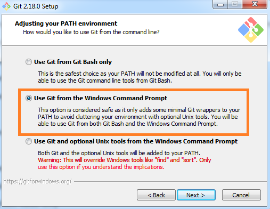
Task: Click the 'minimal Git wrappers' description paragraph
Action: pyautogui.click(x=139, y=117)
